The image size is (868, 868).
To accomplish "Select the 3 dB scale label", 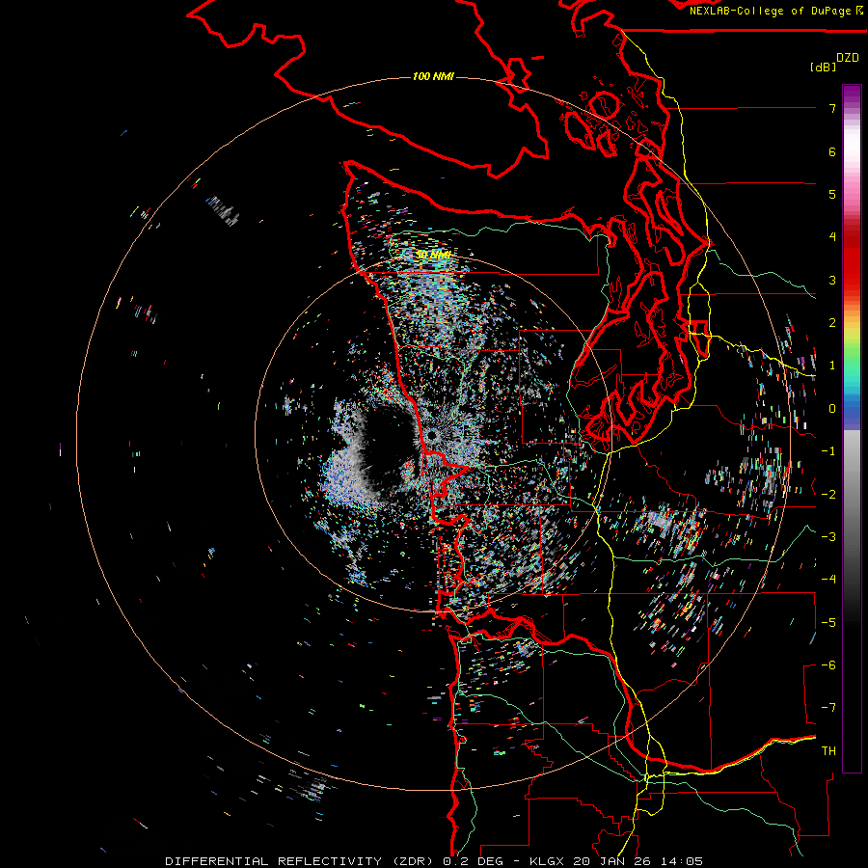I will coord(832,280).
